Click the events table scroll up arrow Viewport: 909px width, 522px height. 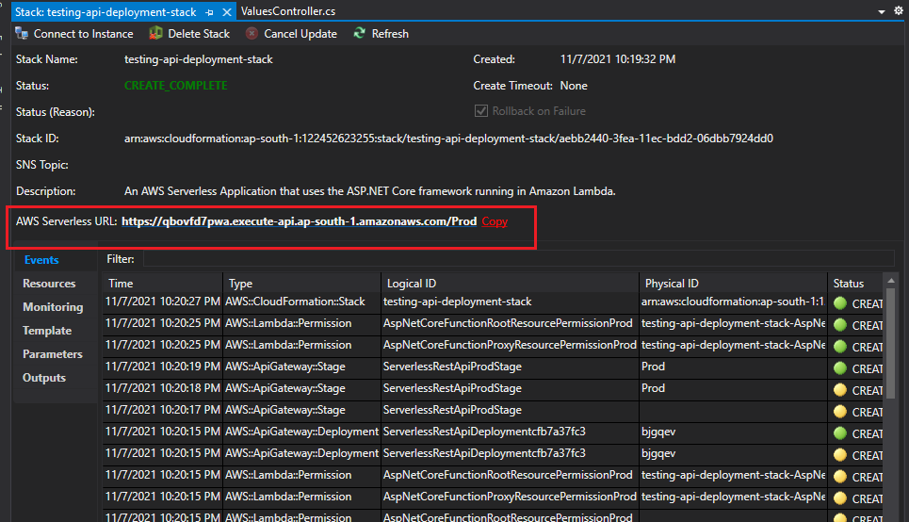891,281
